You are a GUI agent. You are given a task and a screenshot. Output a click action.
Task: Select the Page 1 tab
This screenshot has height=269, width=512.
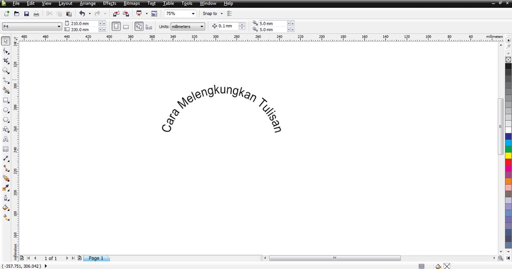coord(96,258)
